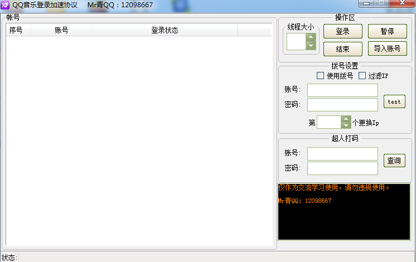The height and width of the screenshot is (262, 416).
Task: Decrease the 更换Ip count with down arrow
Action: (x=346, y=125)
